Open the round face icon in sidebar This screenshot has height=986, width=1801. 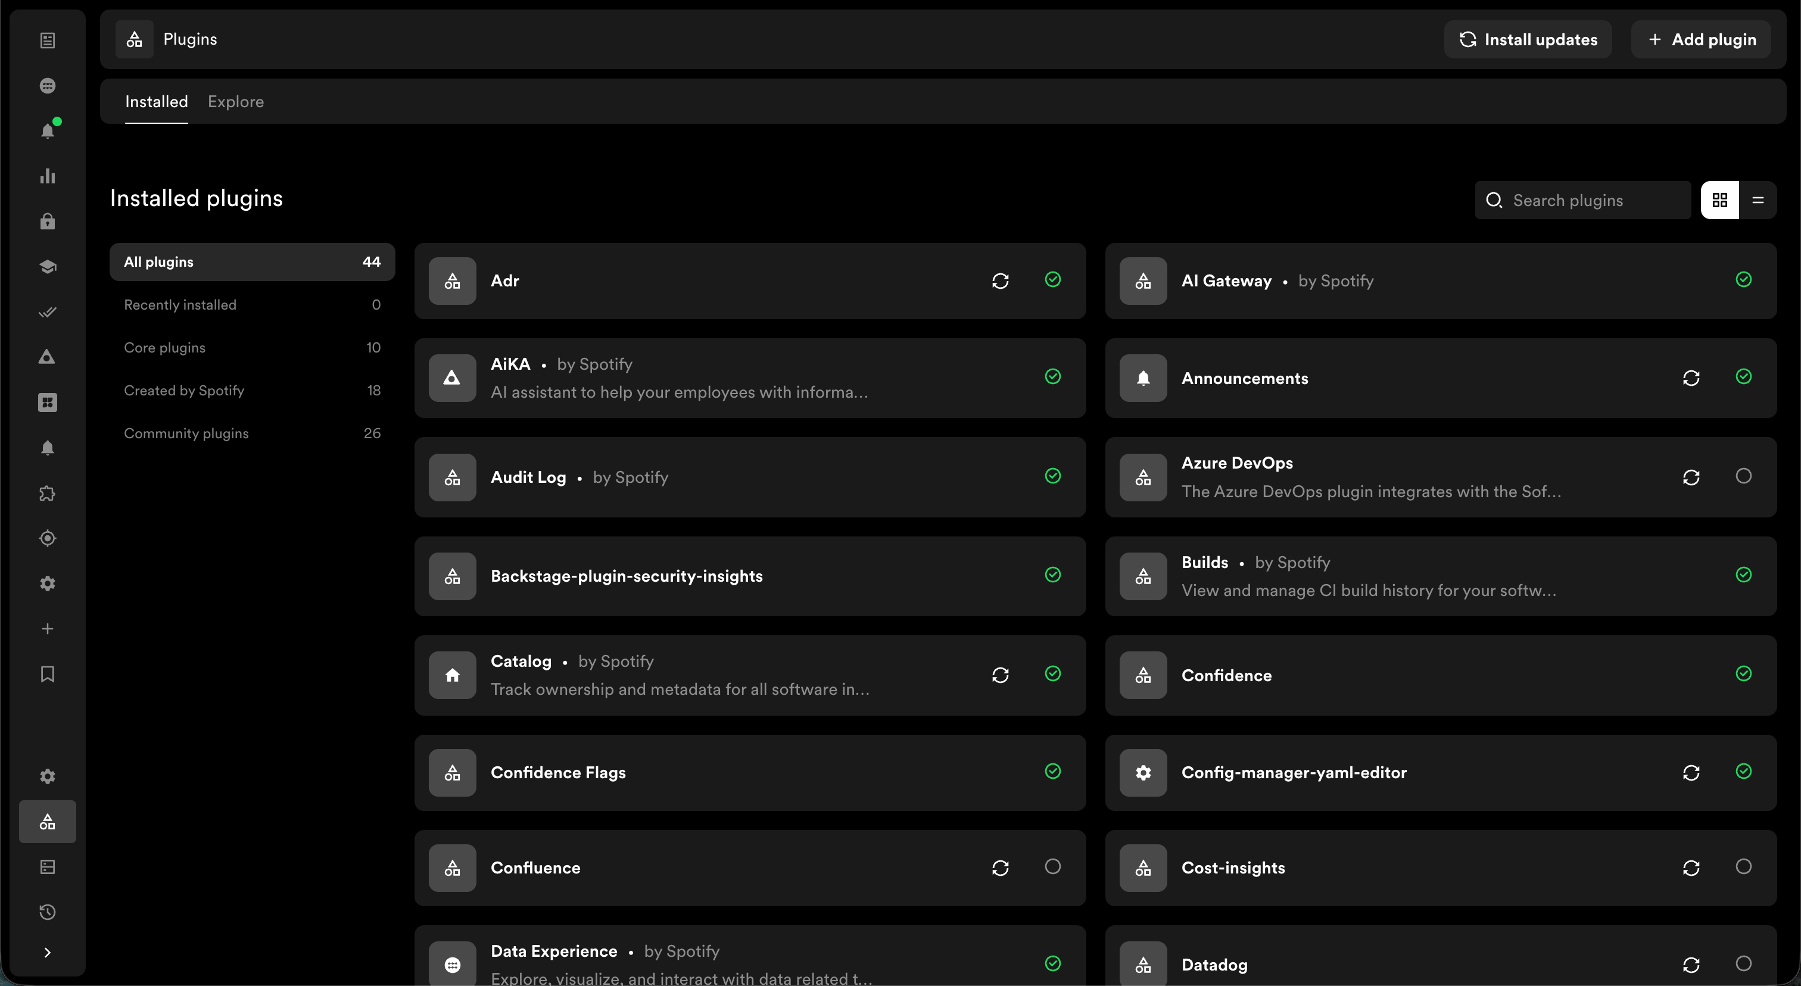[x=48, y=86]
